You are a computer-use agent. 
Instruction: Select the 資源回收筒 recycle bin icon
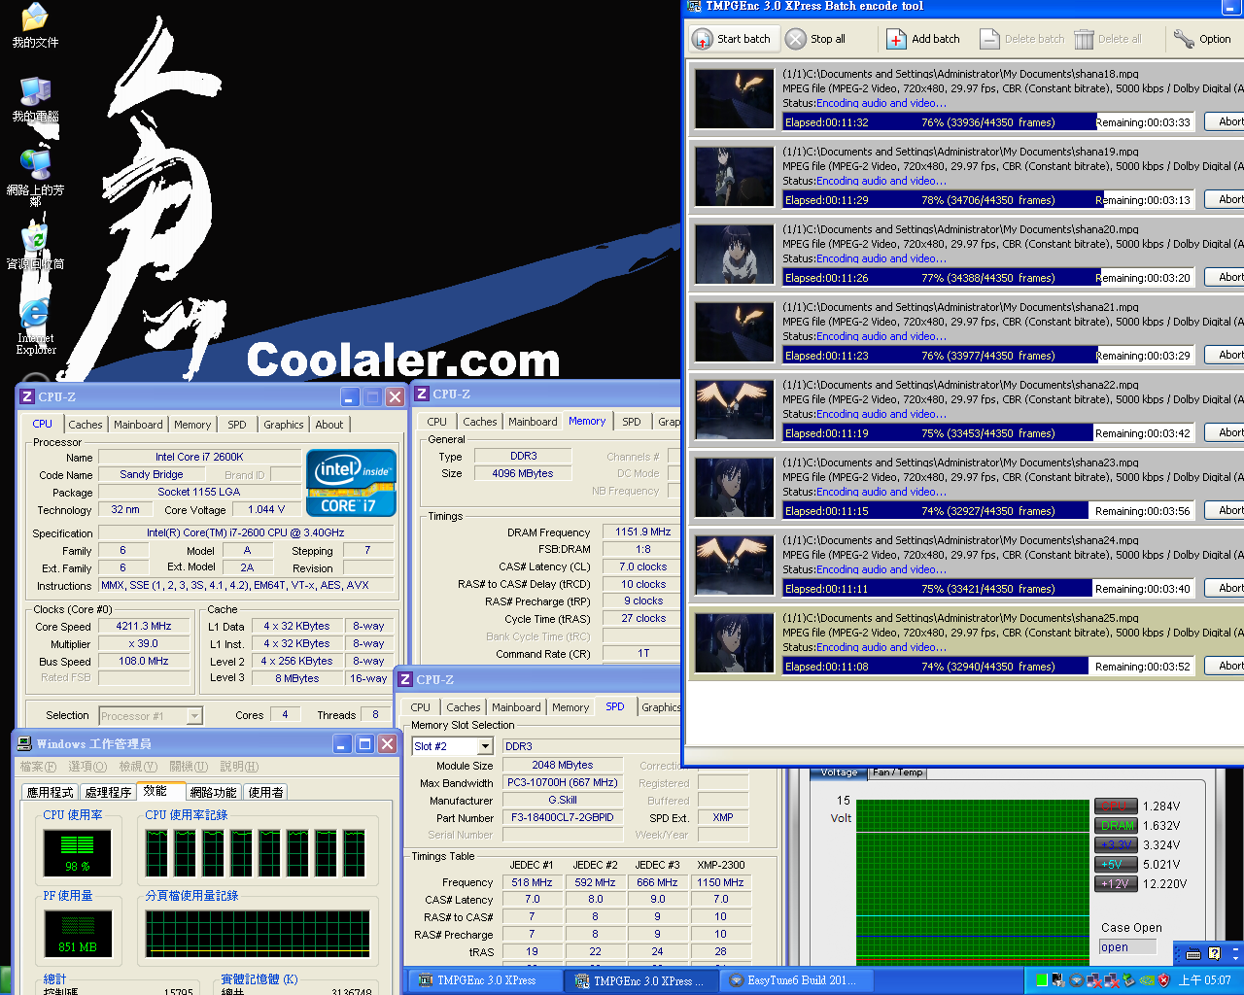coord(35,247)
